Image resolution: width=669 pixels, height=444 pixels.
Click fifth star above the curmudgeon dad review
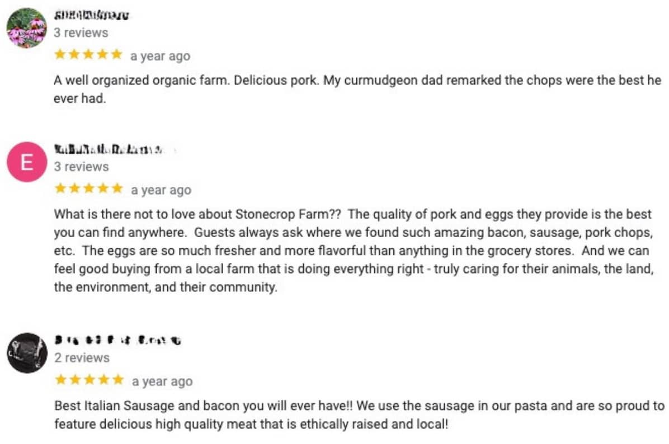(116, 55)
